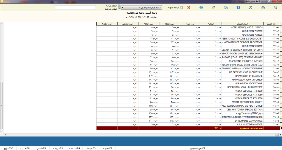The image size is (282, 150).
Task: Uncheck the خطوط عرضية checkbox
Action: point(119,9)
